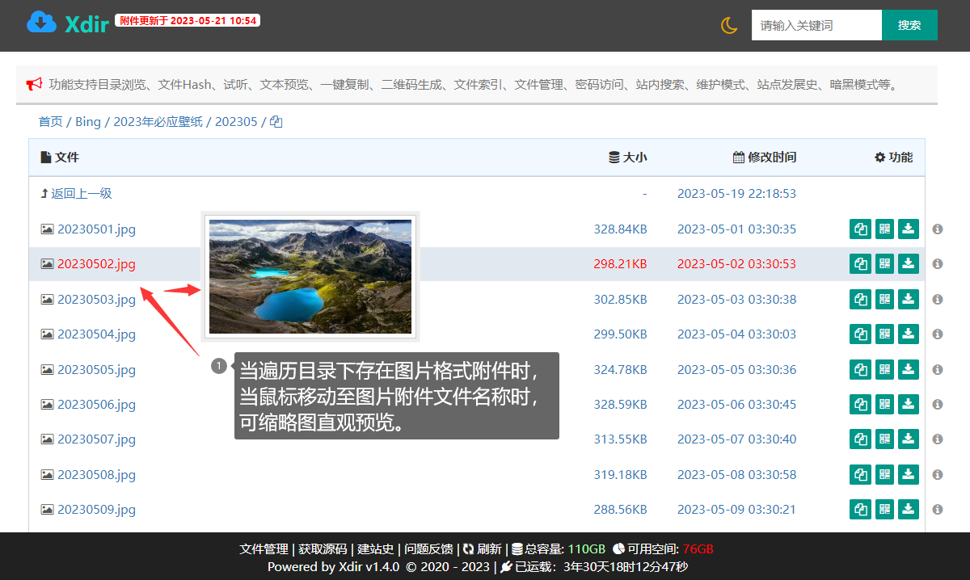Click 刷新 in the footer
The width and height of the screenshot is (970, 580).
point(483,548)
